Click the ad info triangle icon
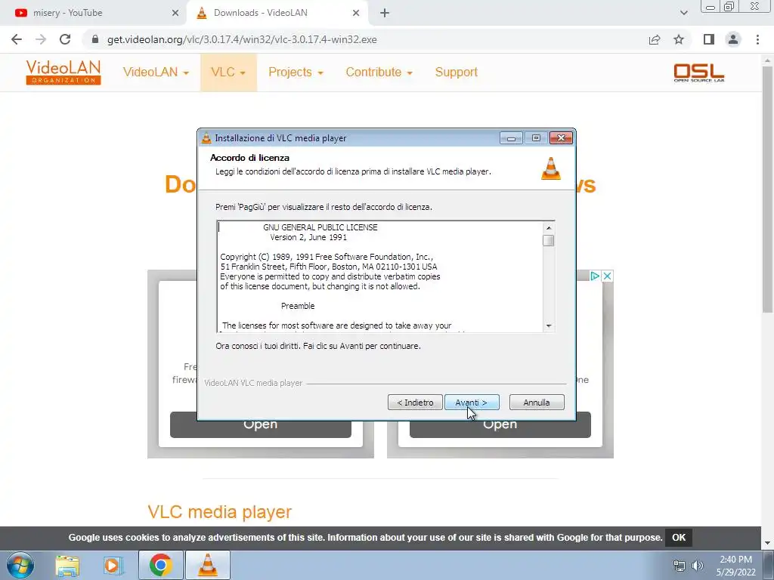This screenshot has height=580, width=774. (x=595, y=276)
